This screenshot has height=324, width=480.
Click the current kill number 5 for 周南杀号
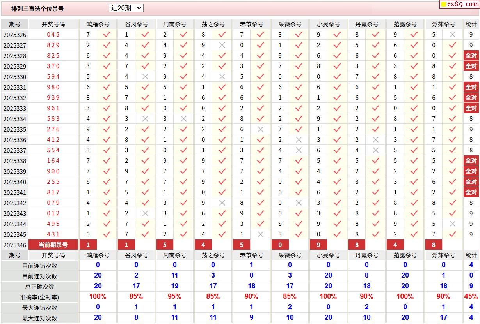tap(165, 245)
